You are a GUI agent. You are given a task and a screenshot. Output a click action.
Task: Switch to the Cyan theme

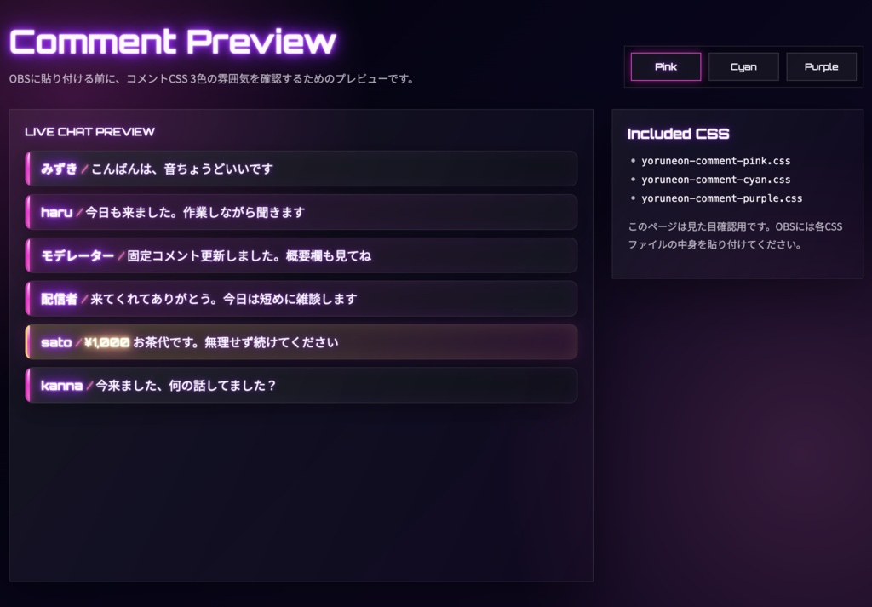743,66
